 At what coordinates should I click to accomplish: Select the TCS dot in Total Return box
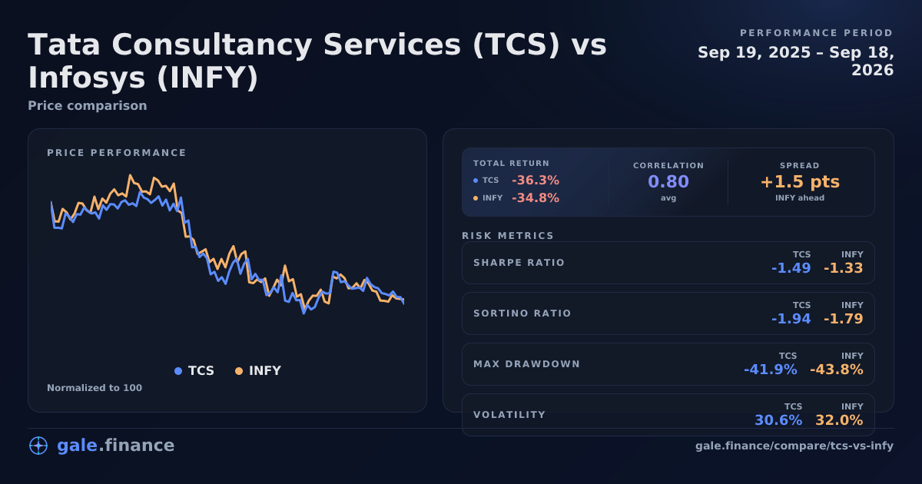pyautogui.click(x=476, y=181)
